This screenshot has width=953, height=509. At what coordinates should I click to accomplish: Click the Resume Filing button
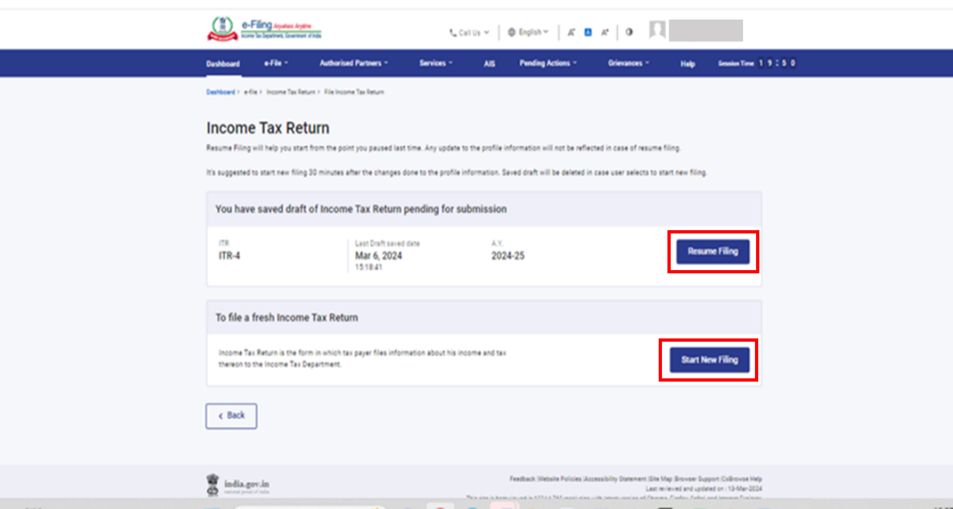713,251
